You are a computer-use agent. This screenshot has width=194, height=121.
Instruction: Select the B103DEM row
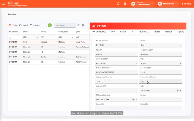click(x=48, y=52)
